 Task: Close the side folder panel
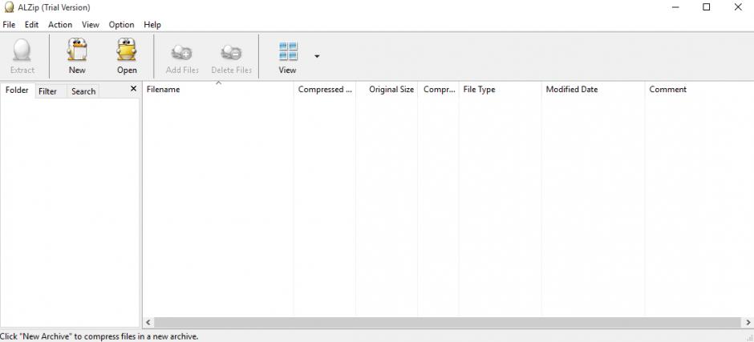point(134,89)
